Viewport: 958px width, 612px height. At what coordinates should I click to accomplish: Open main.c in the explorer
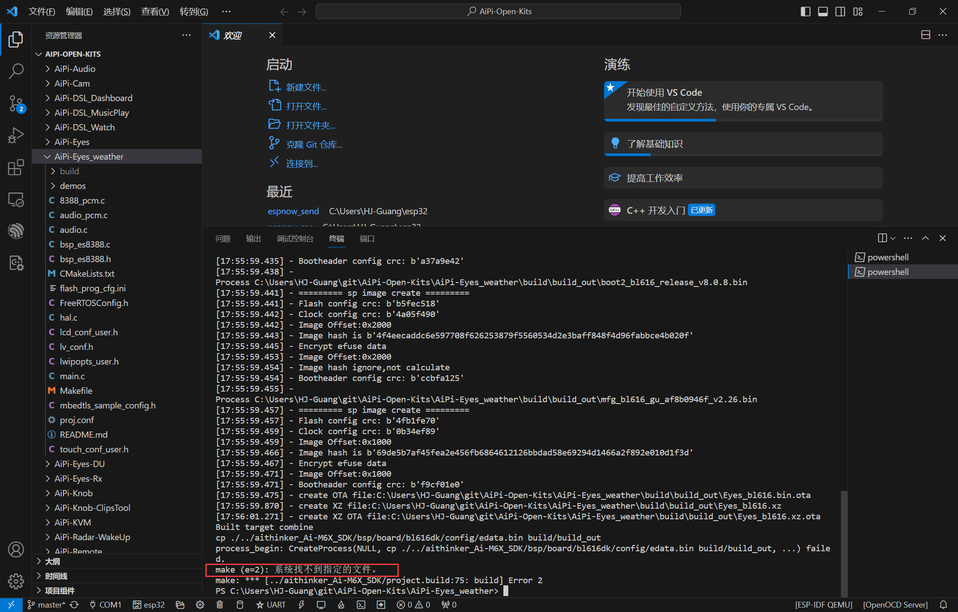tap(72, 376)
